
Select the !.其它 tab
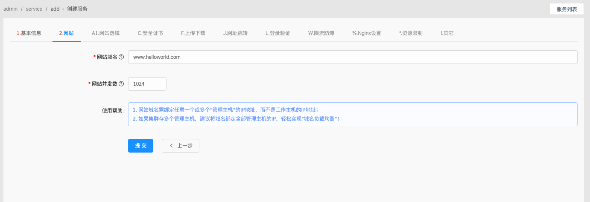pos(447,33)
